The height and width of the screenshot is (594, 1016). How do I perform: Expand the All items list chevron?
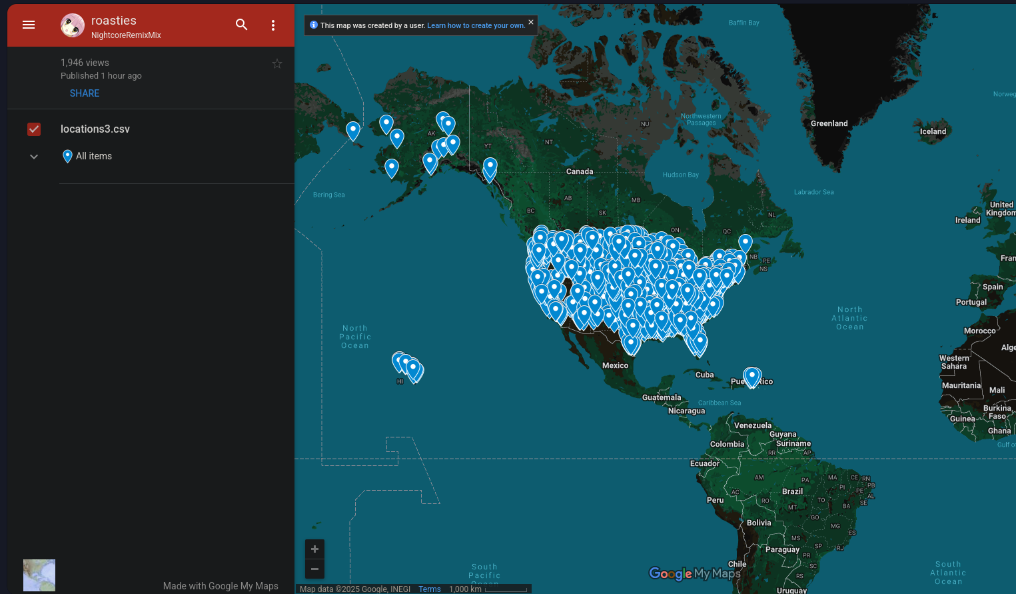click(34, 157)
